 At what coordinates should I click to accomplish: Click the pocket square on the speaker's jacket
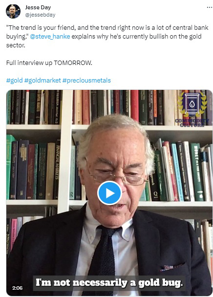[x=171, y=267]
